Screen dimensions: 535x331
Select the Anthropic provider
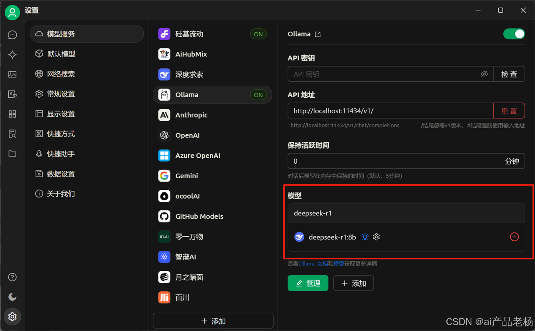click(212, 115)
